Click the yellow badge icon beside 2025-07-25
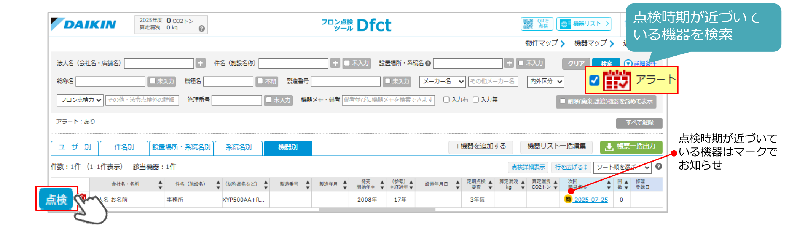The height and width of the screenshot is (229, 797). coord(568,199)
